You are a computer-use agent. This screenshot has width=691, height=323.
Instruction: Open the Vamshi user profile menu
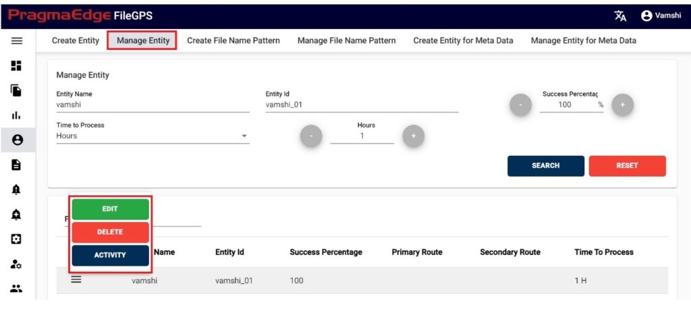pyautogui.click(x=661, y=16)
